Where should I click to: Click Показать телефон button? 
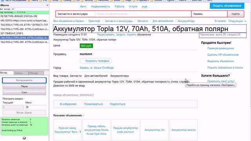tap(96, 61)
